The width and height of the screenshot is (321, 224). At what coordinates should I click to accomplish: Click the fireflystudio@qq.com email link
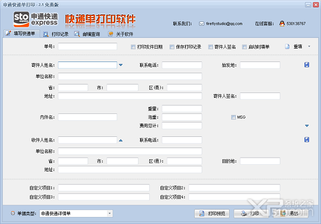click(x=224, y=24)
